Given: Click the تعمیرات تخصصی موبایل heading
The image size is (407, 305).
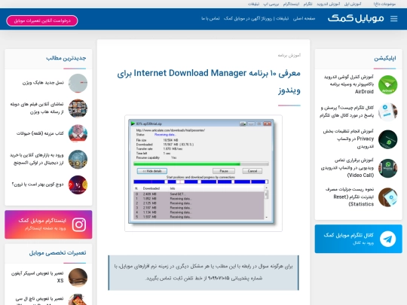Looking at the screenshot, I should (57, 252).
